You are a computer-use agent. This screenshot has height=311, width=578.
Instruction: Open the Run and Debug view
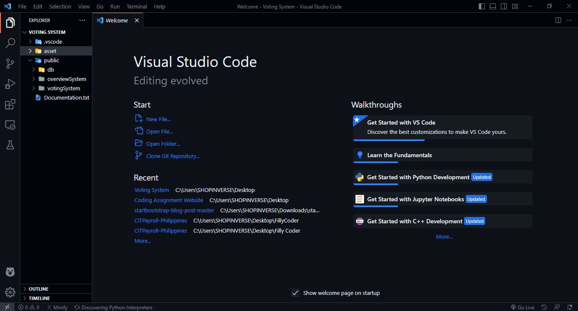pyautogui.click(x=10, y=84)
